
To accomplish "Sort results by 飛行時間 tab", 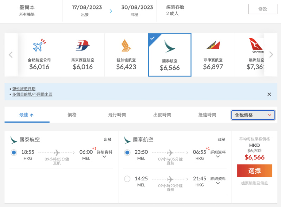I will pyautogui.click(x=117, y=115).
